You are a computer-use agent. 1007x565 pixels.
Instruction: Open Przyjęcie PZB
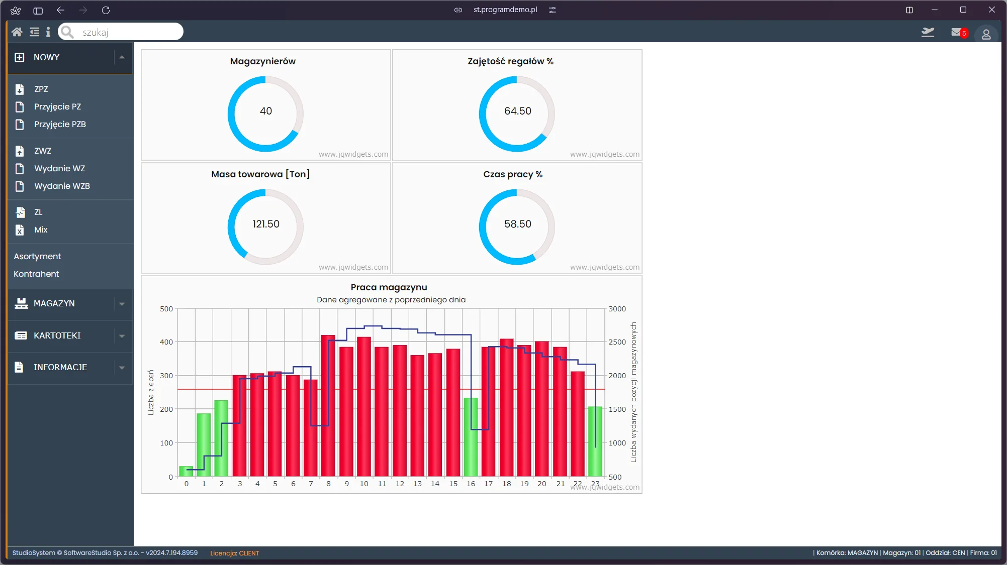pos(60,124)
